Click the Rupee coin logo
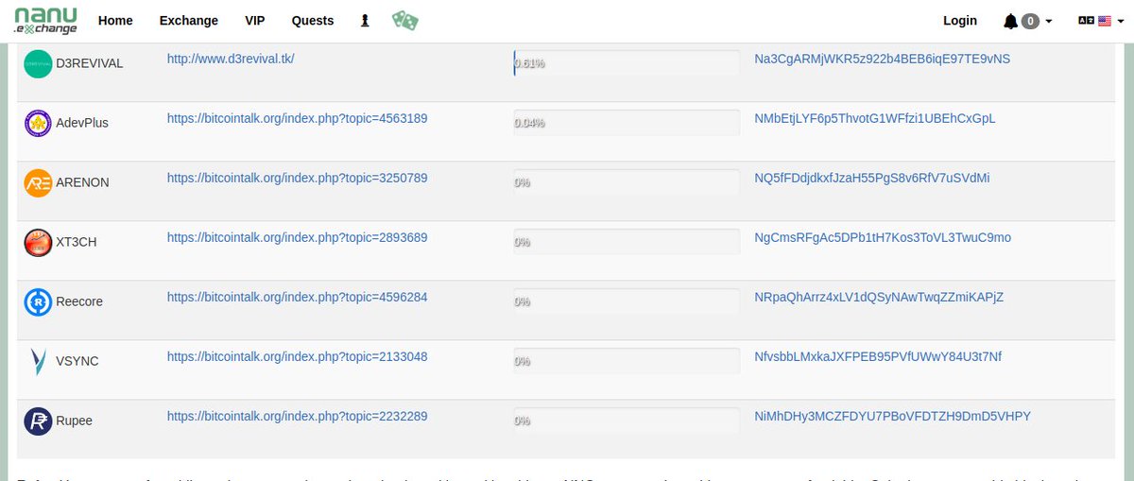 coord(38,421)
